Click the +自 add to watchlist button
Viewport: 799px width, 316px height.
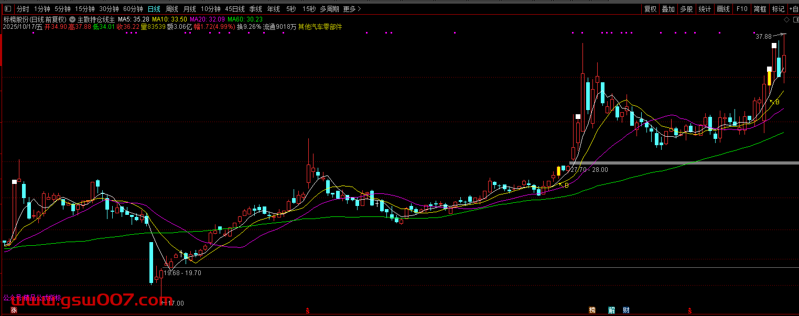(x=793, y=9)
